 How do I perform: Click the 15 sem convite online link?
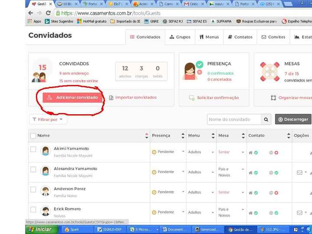tap(79, 81)
